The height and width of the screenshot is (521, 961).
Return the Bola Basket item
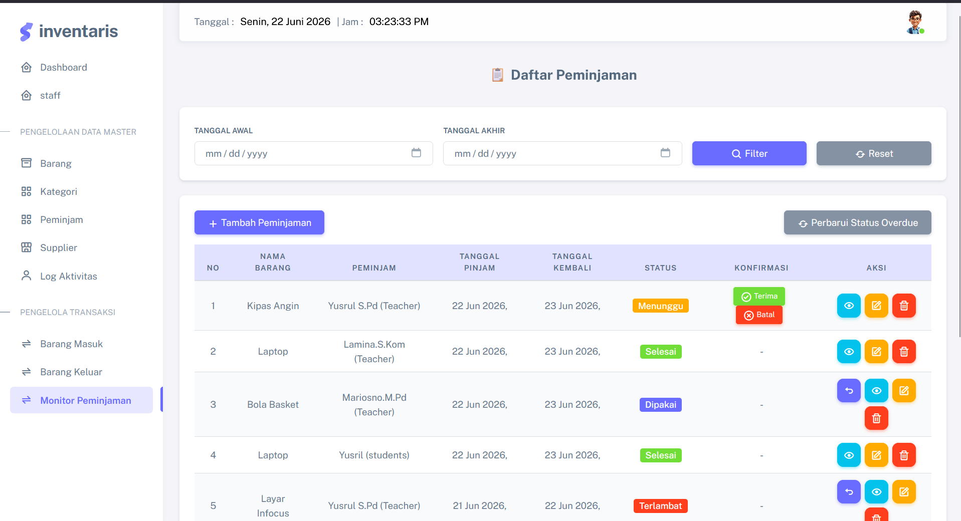(849, 391)
